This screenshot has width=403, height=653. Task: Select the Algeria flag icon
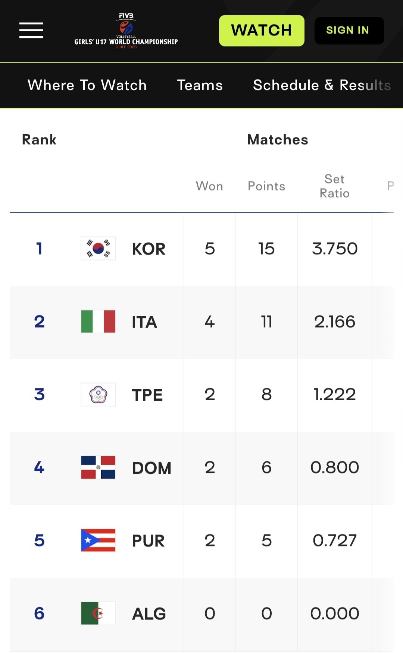[x=98, y=613]
